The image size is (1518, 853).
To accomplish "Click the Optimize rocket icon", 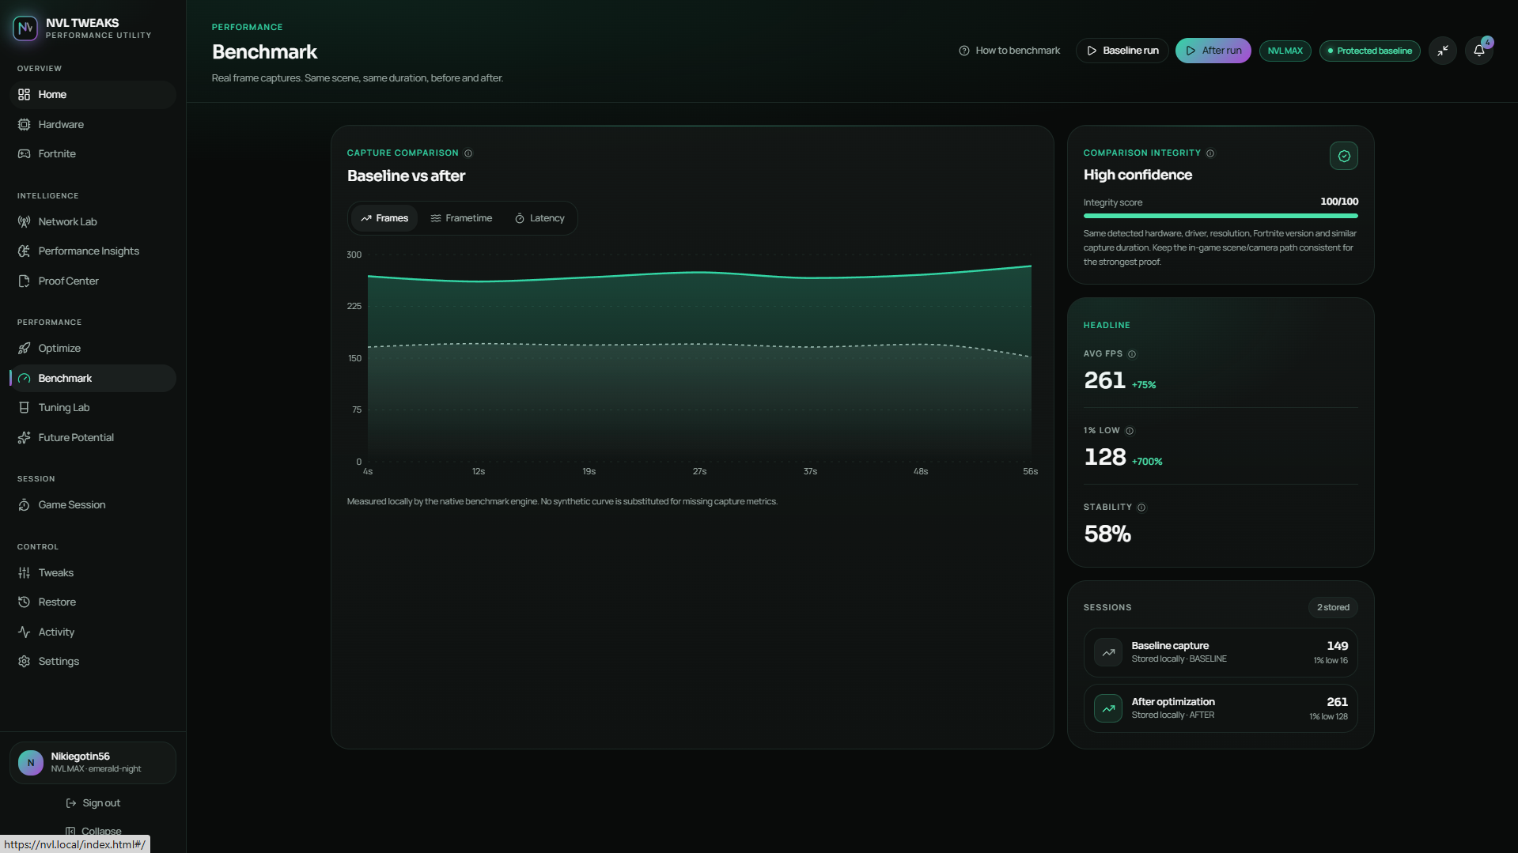I will pos(25,349).
